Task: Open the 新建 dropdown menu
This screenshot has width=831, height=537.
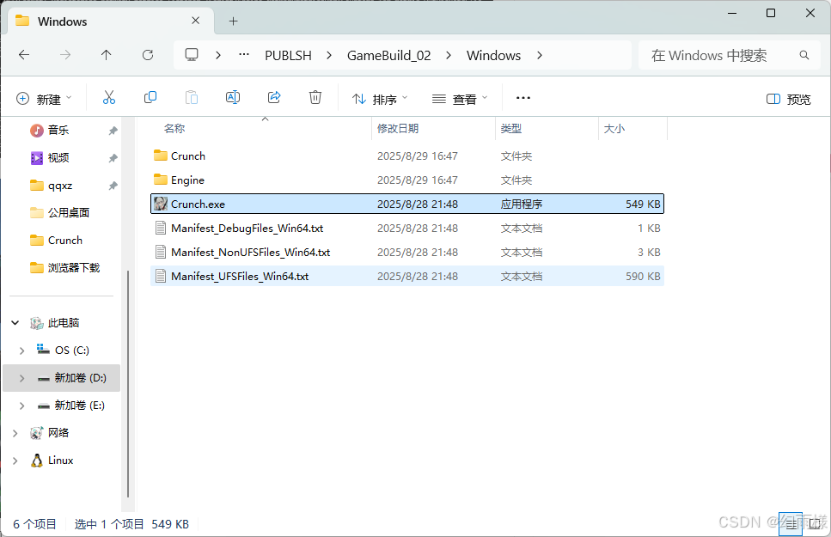Action: [44, 99]
